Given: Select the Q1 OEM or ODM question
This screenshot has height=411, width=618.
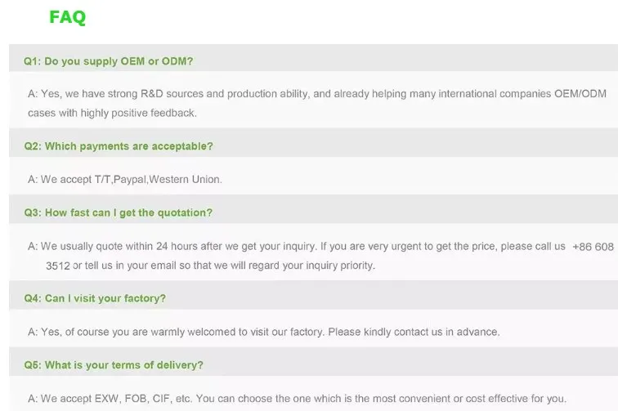Looking at the screenshot, I should point(109,61).
